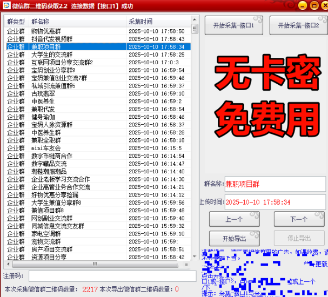The image size is (328, 297).
Task: Select the 潮鞋潮服潮品 row
Action: tap(97, 171)
